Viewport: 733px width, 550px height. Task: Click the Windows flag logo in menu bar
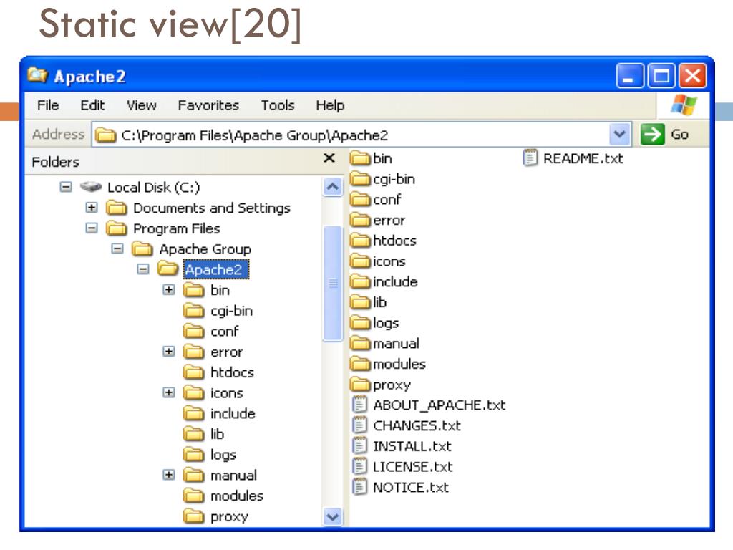pos(684,105)
